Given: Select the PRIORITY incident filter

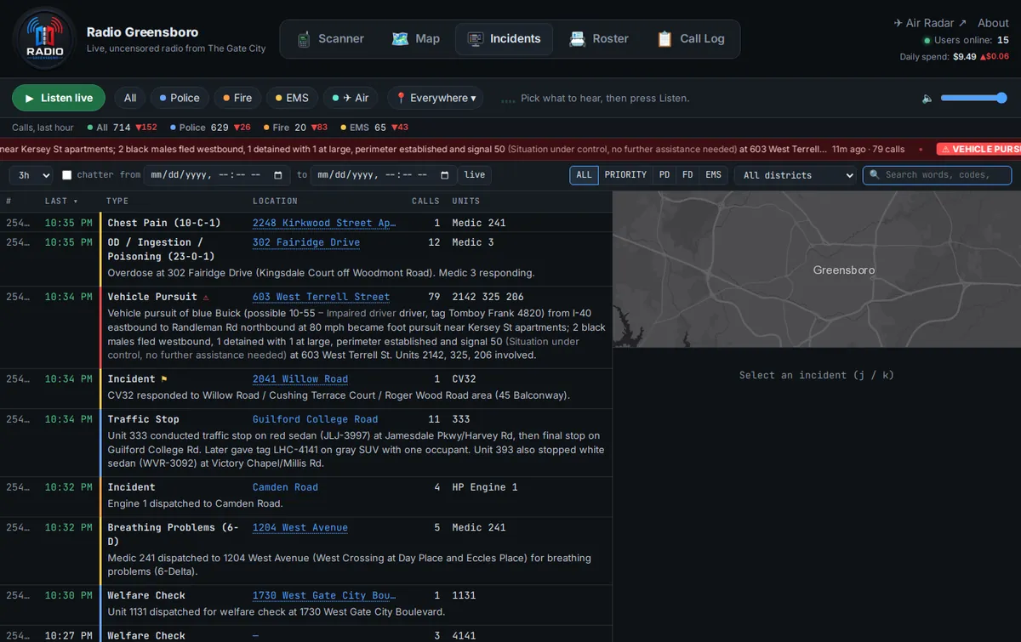Looking at the screenshot, I should coord(625,175).
